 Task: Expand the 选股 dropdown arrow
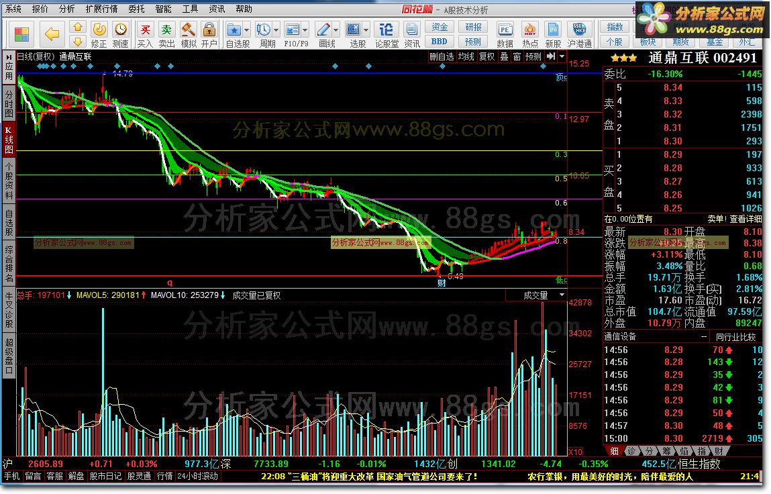[366, 30]
